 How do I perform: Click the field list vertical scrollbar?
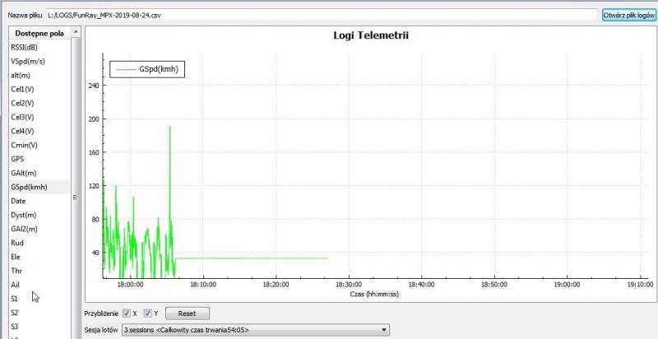[76, 165]
